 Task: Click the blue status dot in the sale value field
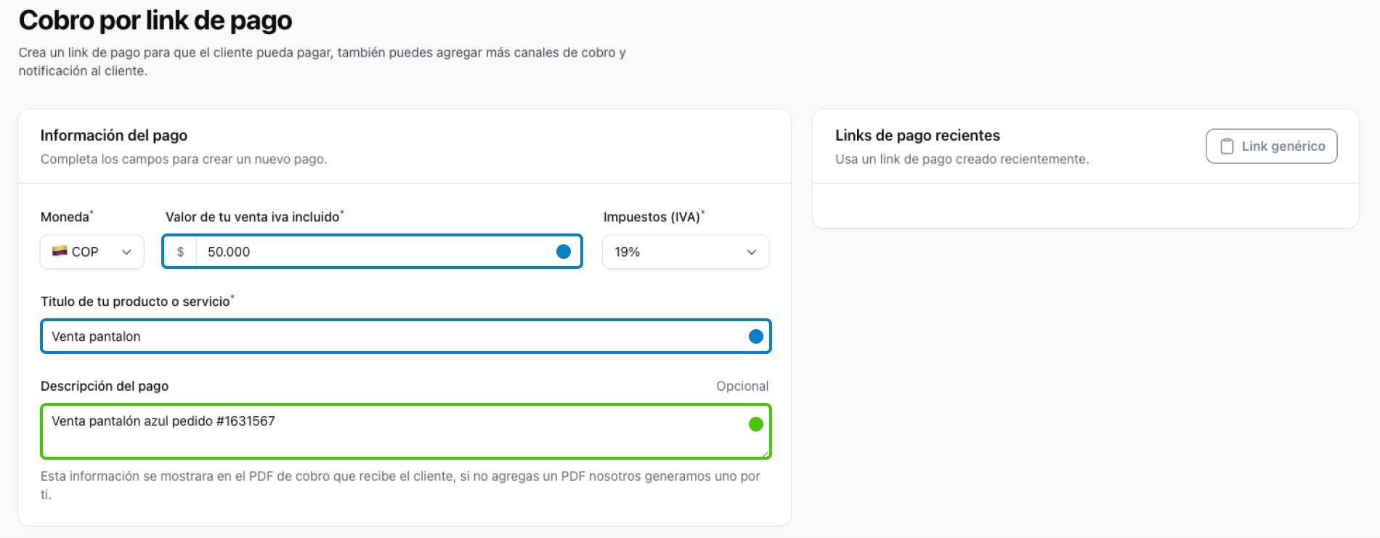[x=564, y=252]
